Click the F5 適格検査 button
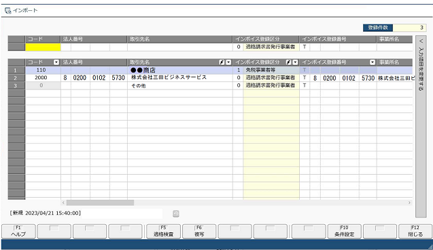Image resolution: width=433 pixels, height=250 pixels. [163, 231]
